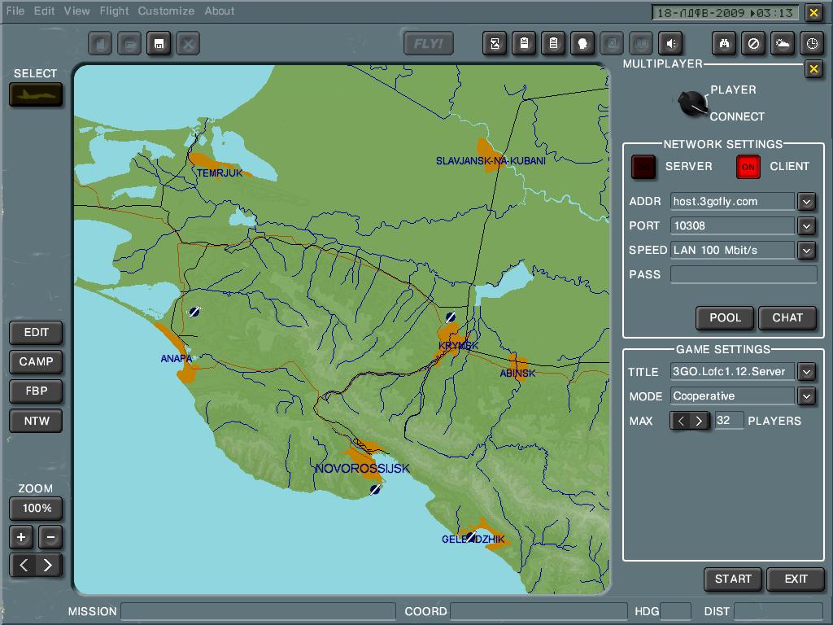Click the airfield marker near Anapa
Viewport: 833px width, 625px height.
(x=194, y=311)
